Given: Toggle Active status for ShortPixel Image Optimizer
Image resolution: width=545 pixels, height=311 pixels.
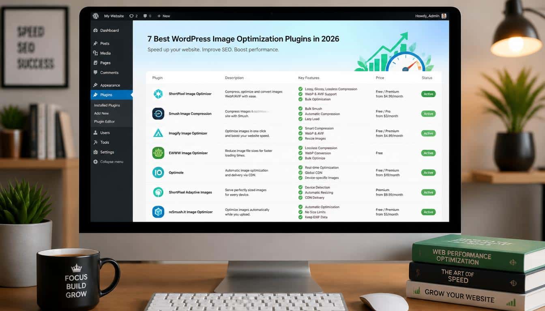Looking at the screenshot, I should click(x=428, y=94).
